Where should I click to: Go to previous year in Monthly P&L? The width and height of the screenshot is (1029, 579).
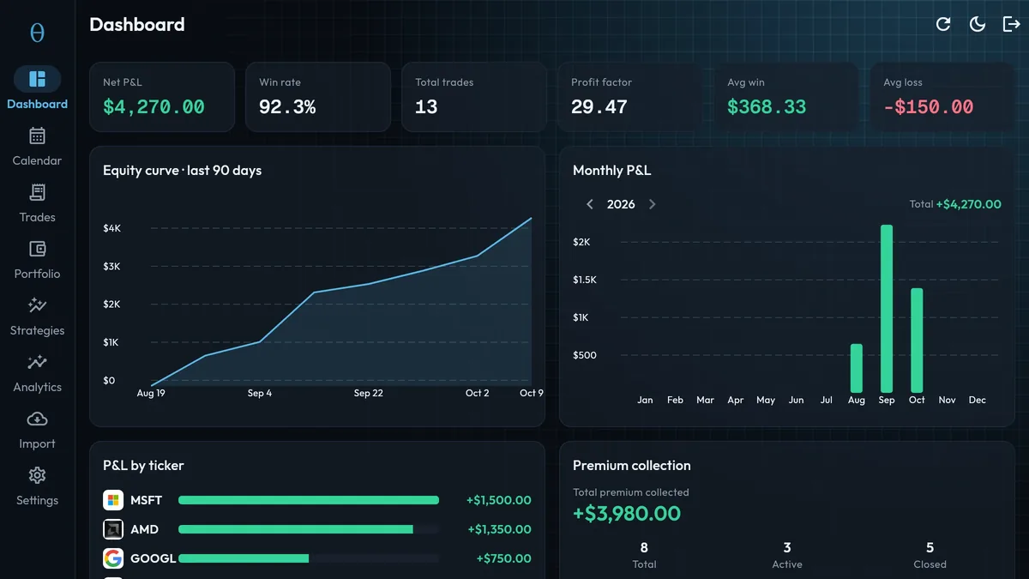click(x=590, y=204)
